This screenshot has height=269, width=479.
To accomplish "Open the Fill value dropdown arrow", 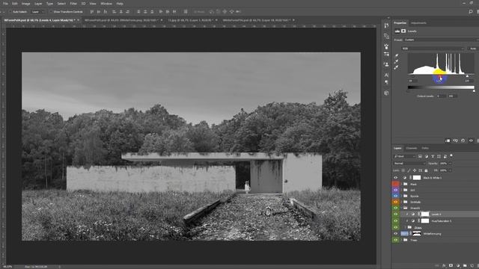I will coord(450,170).
